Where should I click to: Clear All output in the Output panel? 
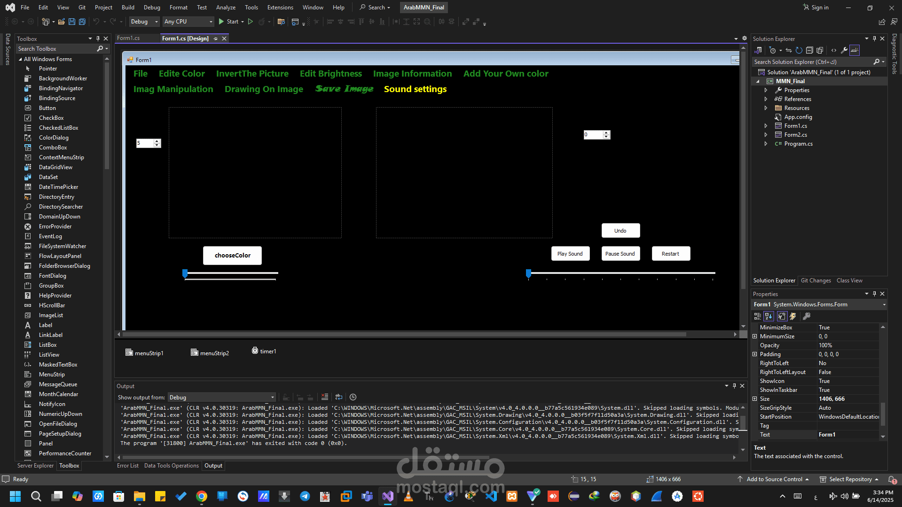point(325,397)
